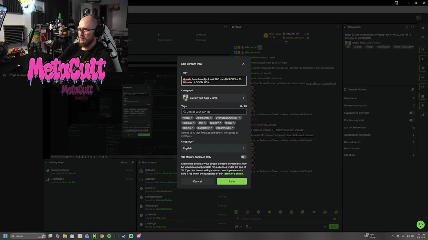Click the Discord invite link in chat
This screenshot has width=428, height=240.
tap(321, 83)
